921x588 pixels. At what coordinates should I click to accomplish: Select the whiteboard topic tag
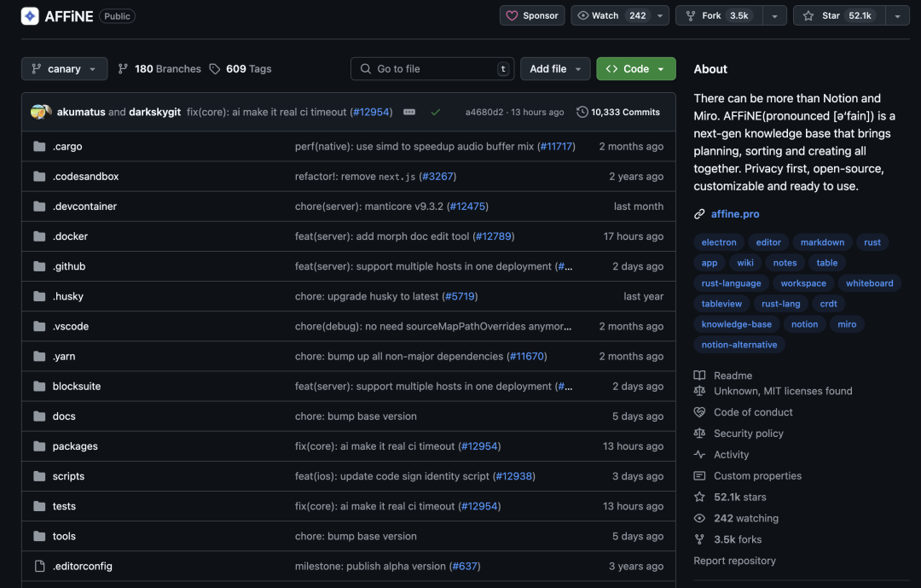tap(869, 283)
